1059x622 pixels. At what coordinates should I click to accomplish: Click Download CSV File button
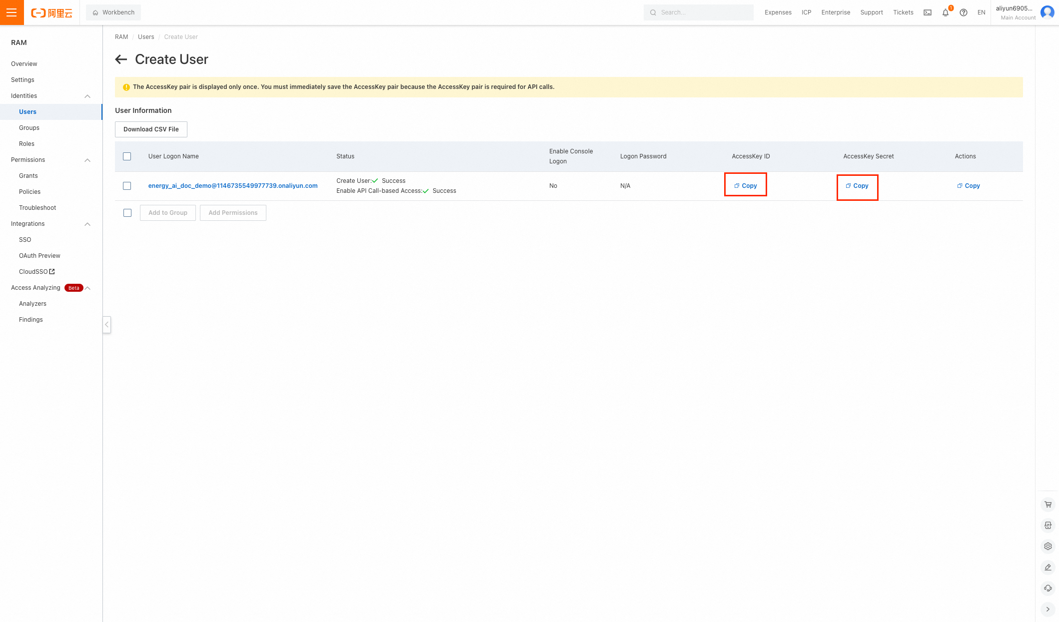[x=151, y=129]
